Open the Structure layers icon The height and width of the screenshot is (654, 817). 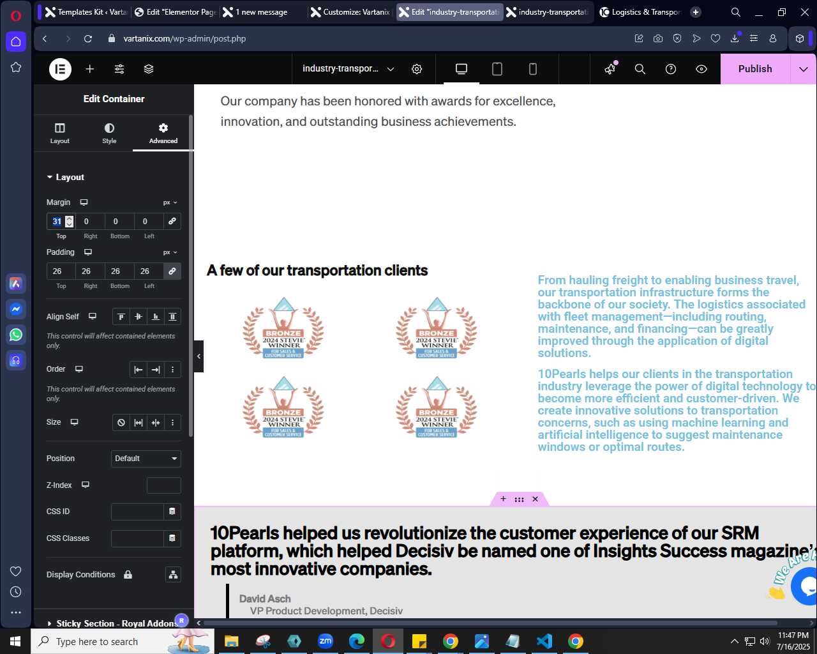click(149, 69)
